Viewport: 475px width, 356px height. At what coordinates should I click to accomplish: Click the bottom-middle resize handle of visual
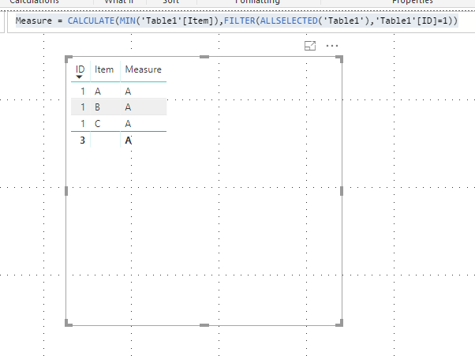(x=204, y=325)
